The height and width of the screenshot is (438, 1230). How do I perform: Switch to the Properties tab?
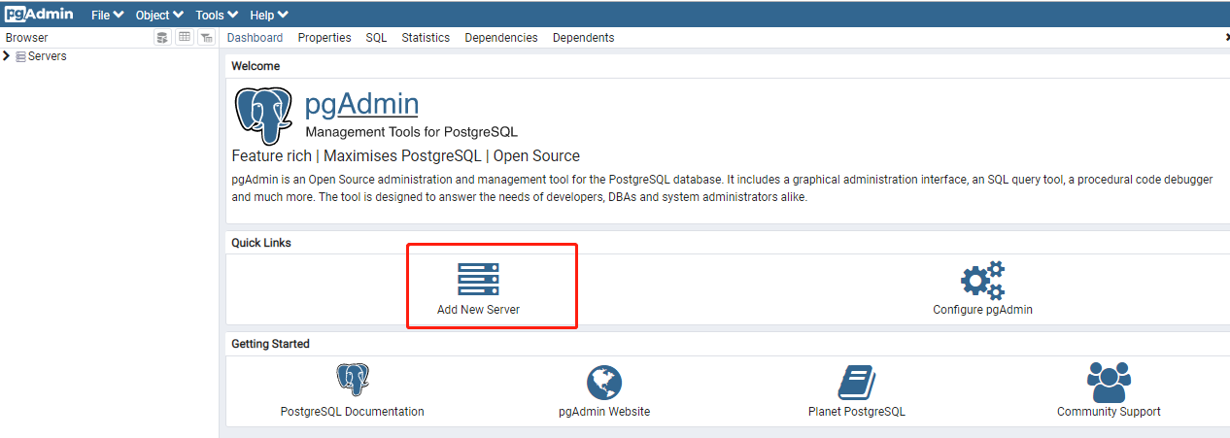325,38
